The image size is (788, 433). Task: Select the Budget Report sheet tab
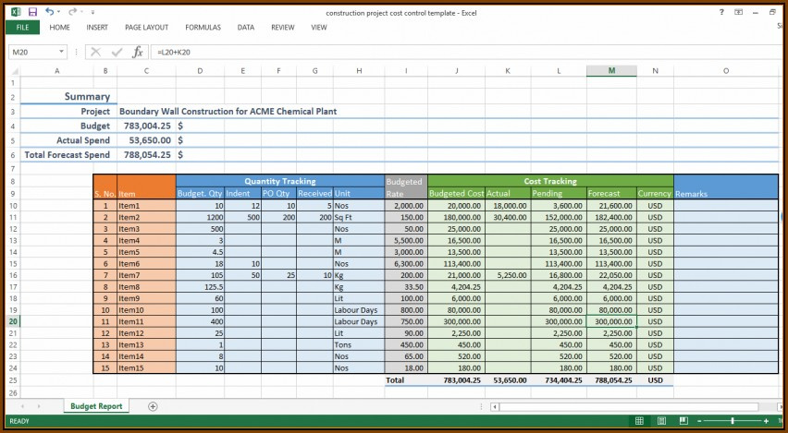(x=96, y=406)
